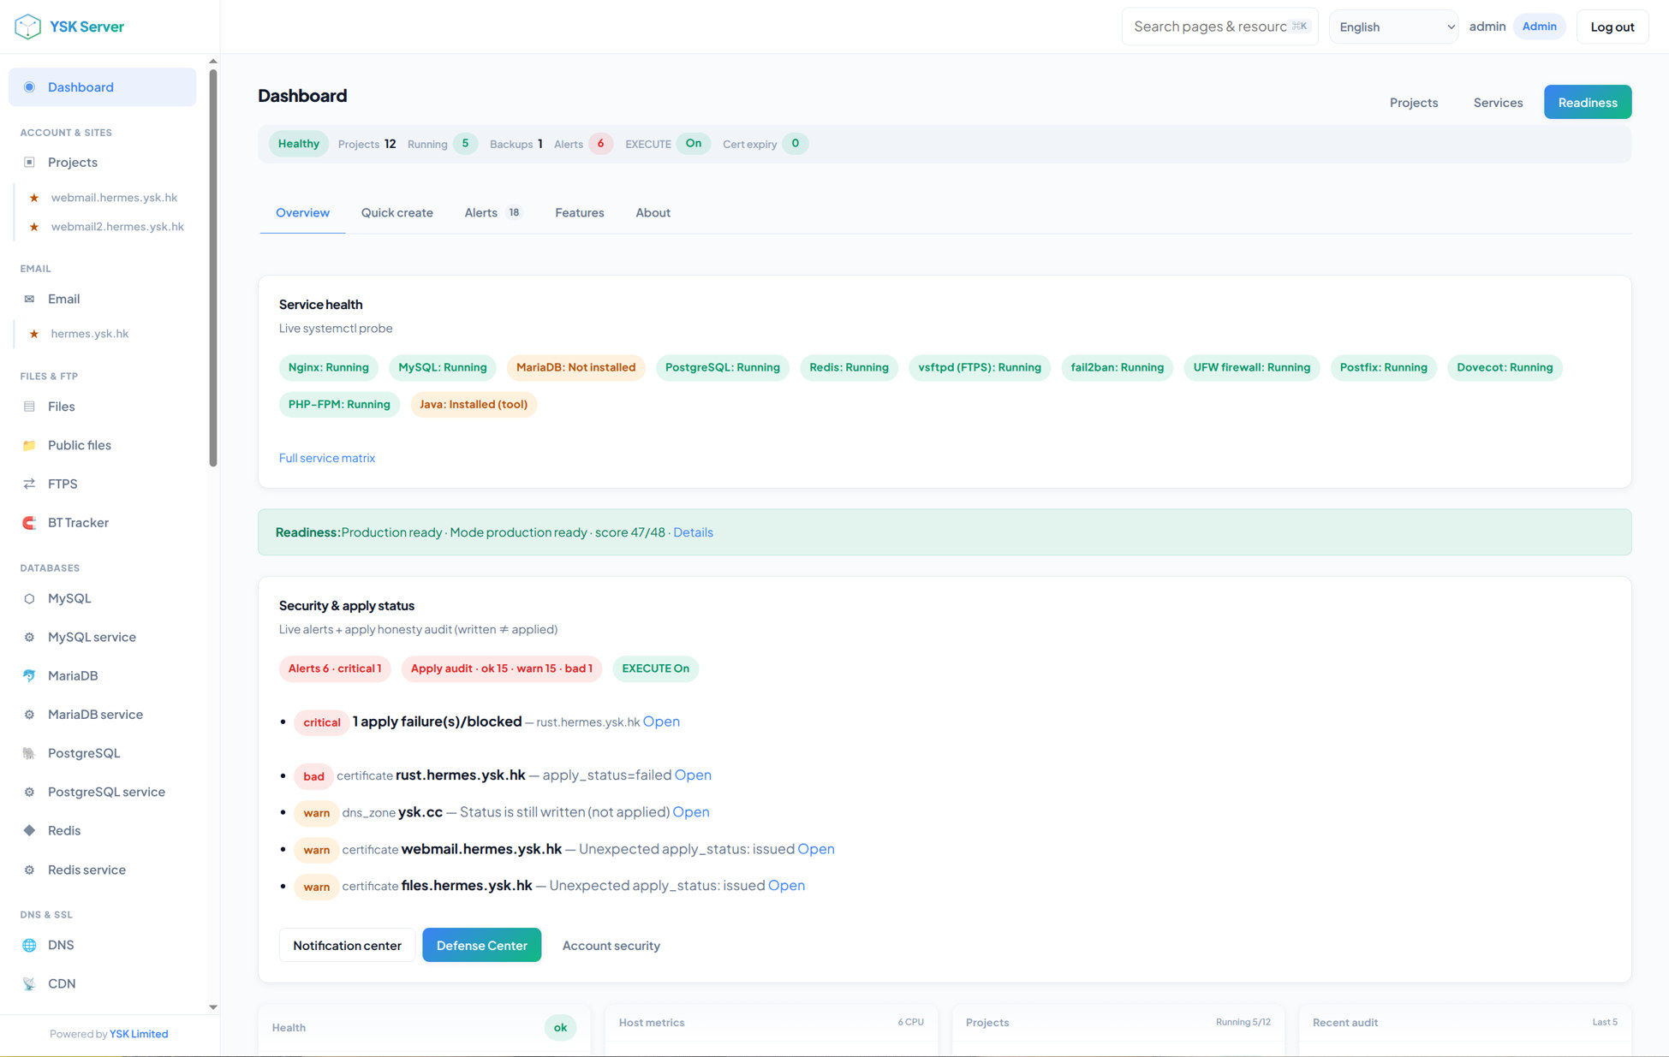
Task: Click the Admin role badge
Action: (x=1539, y=27)
